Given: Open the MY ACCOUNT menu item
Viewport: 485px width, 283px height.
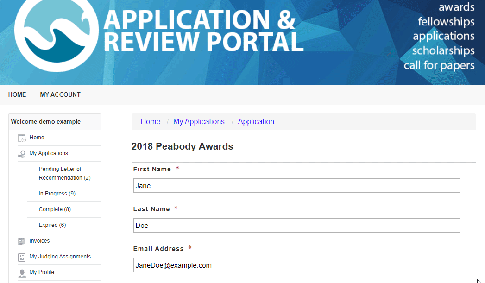Looking at the screenshot, I should tap(60, 94).
